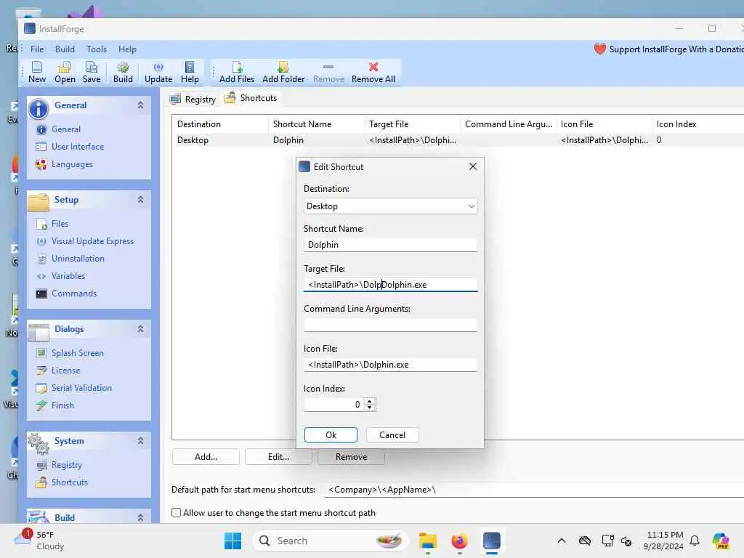Open Serial Validation settings
This screenshot has width=744, height=558.
click(x=81, y=388)
